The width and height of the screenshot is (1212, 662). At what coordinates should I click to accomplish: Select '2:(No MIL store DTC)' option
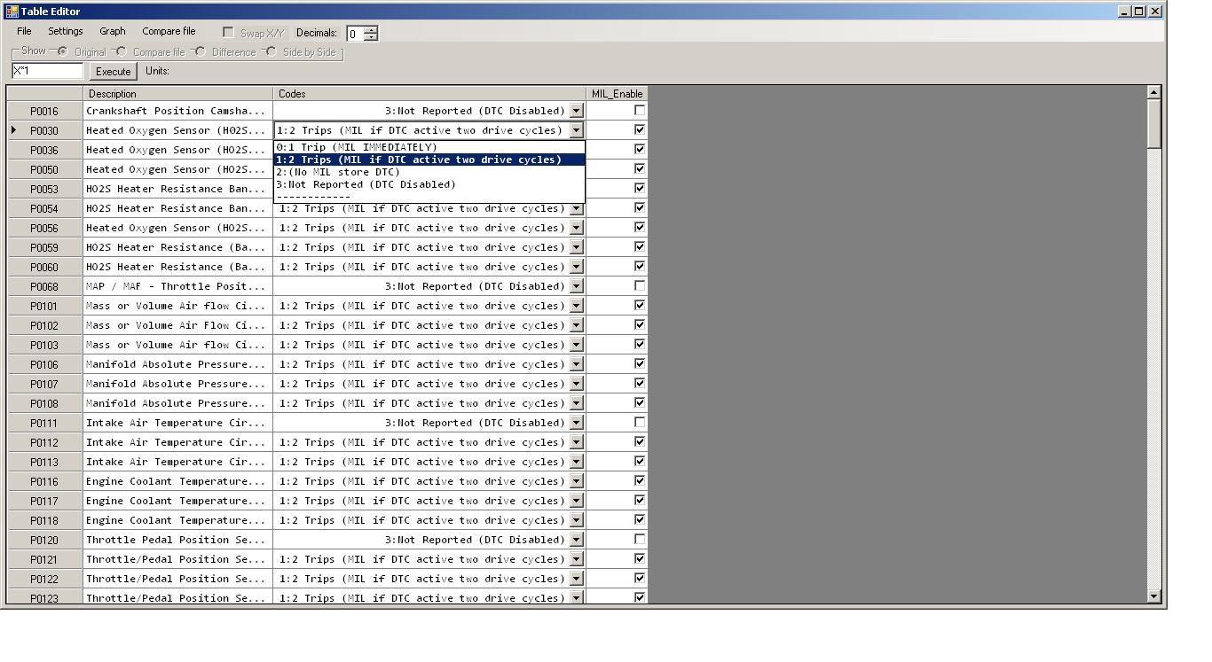tap(338, 172)
